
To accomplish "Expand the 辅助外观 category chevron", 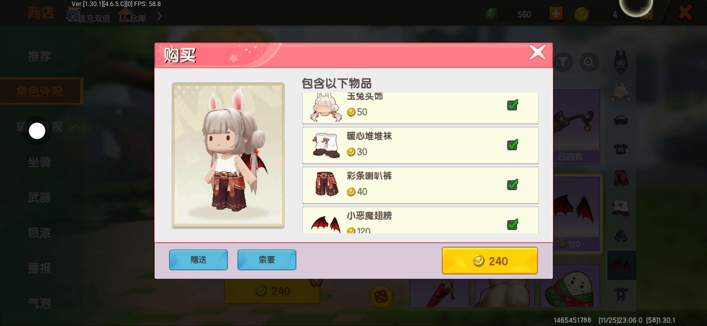I will 75,127.
